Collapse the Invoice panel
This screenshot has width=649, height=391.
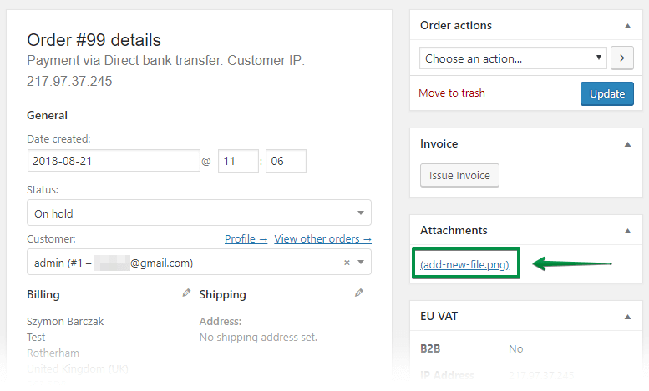(627, 144)
